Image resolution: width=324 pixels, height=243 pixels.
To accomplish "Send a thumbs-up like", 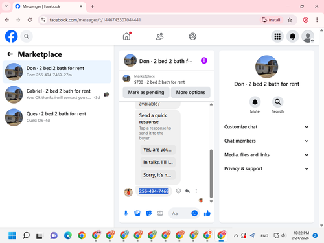I will 207,213.
